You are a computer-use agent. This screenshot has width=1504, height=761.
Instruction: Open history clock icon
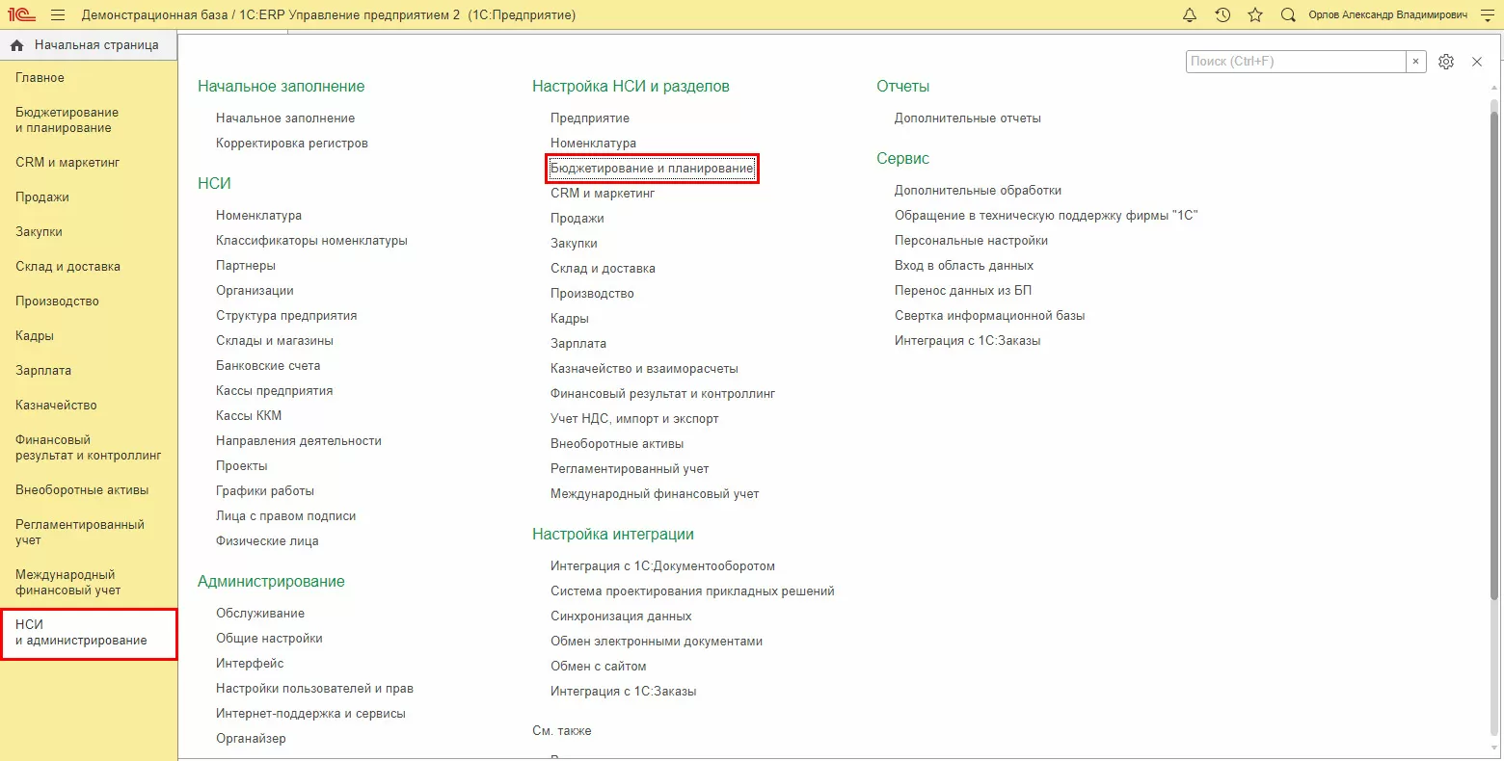(x=1222, y=15)
